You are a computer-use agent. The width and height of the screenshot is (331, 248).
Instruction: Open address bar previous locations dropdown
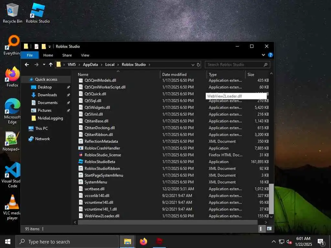[x=193, y=65]
